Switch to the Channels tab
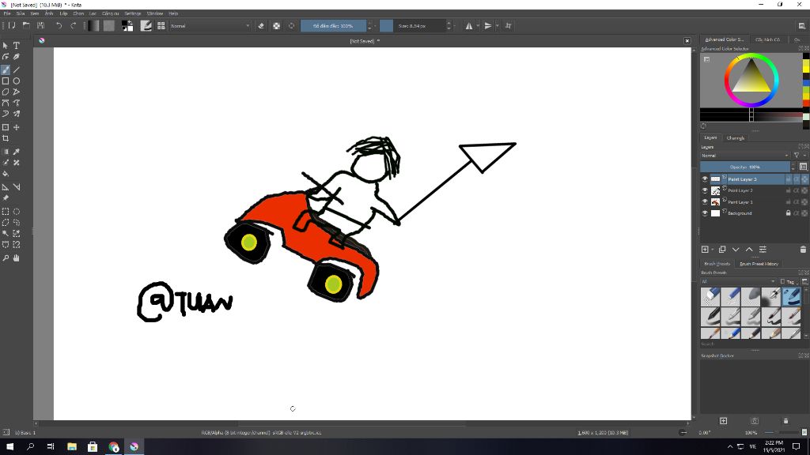Viewport: 810px width, 455px height. point(735,137)
